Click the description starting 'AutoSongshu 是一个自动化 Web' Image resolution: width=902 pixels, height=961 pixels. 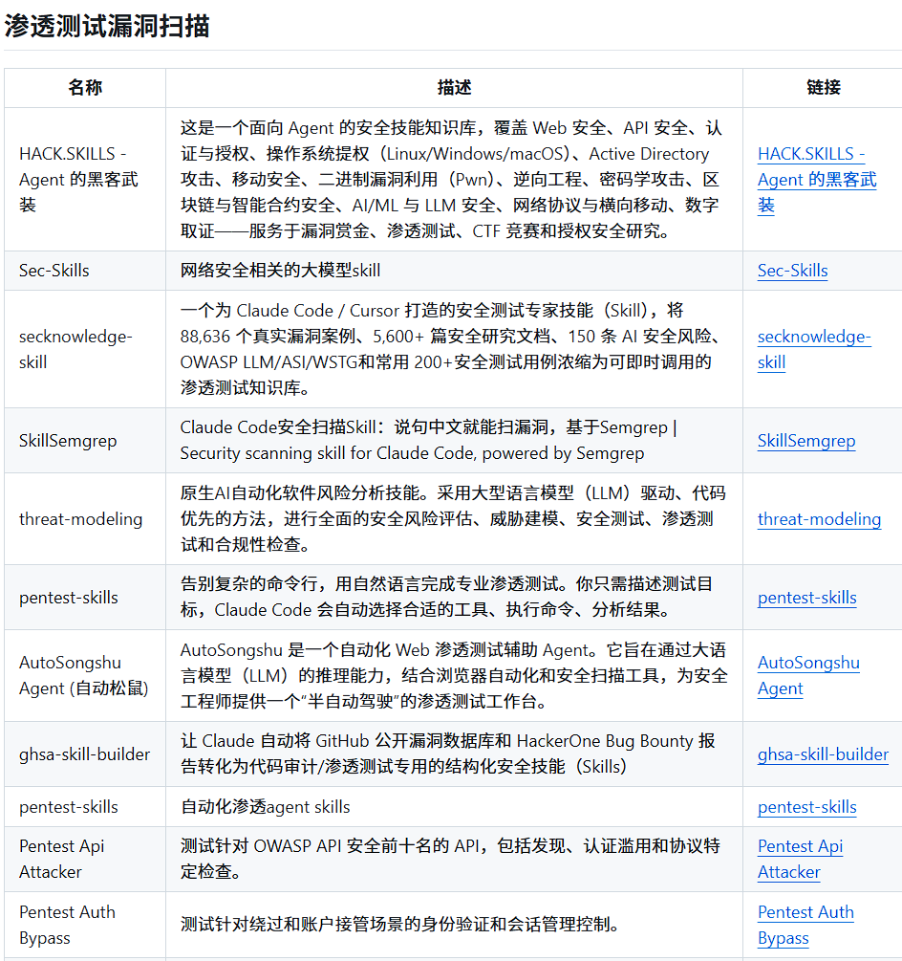click(x=454, y=675)
